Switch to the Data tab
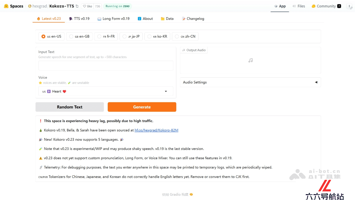355x200 pixels. 167,19
